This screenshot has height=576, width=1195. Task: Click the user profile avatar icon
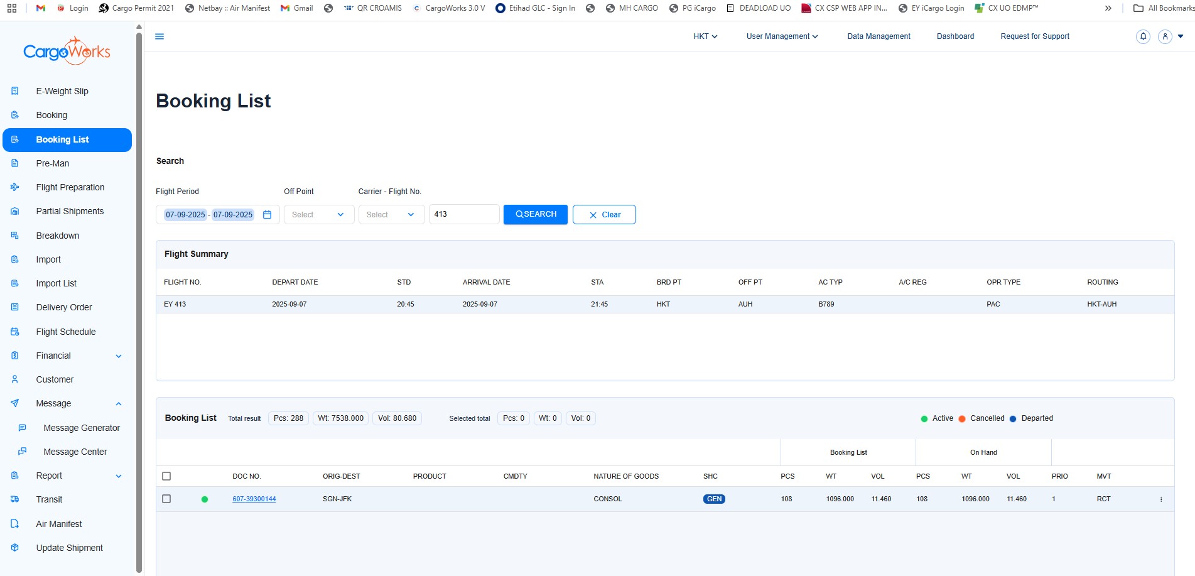point(1165,36)
